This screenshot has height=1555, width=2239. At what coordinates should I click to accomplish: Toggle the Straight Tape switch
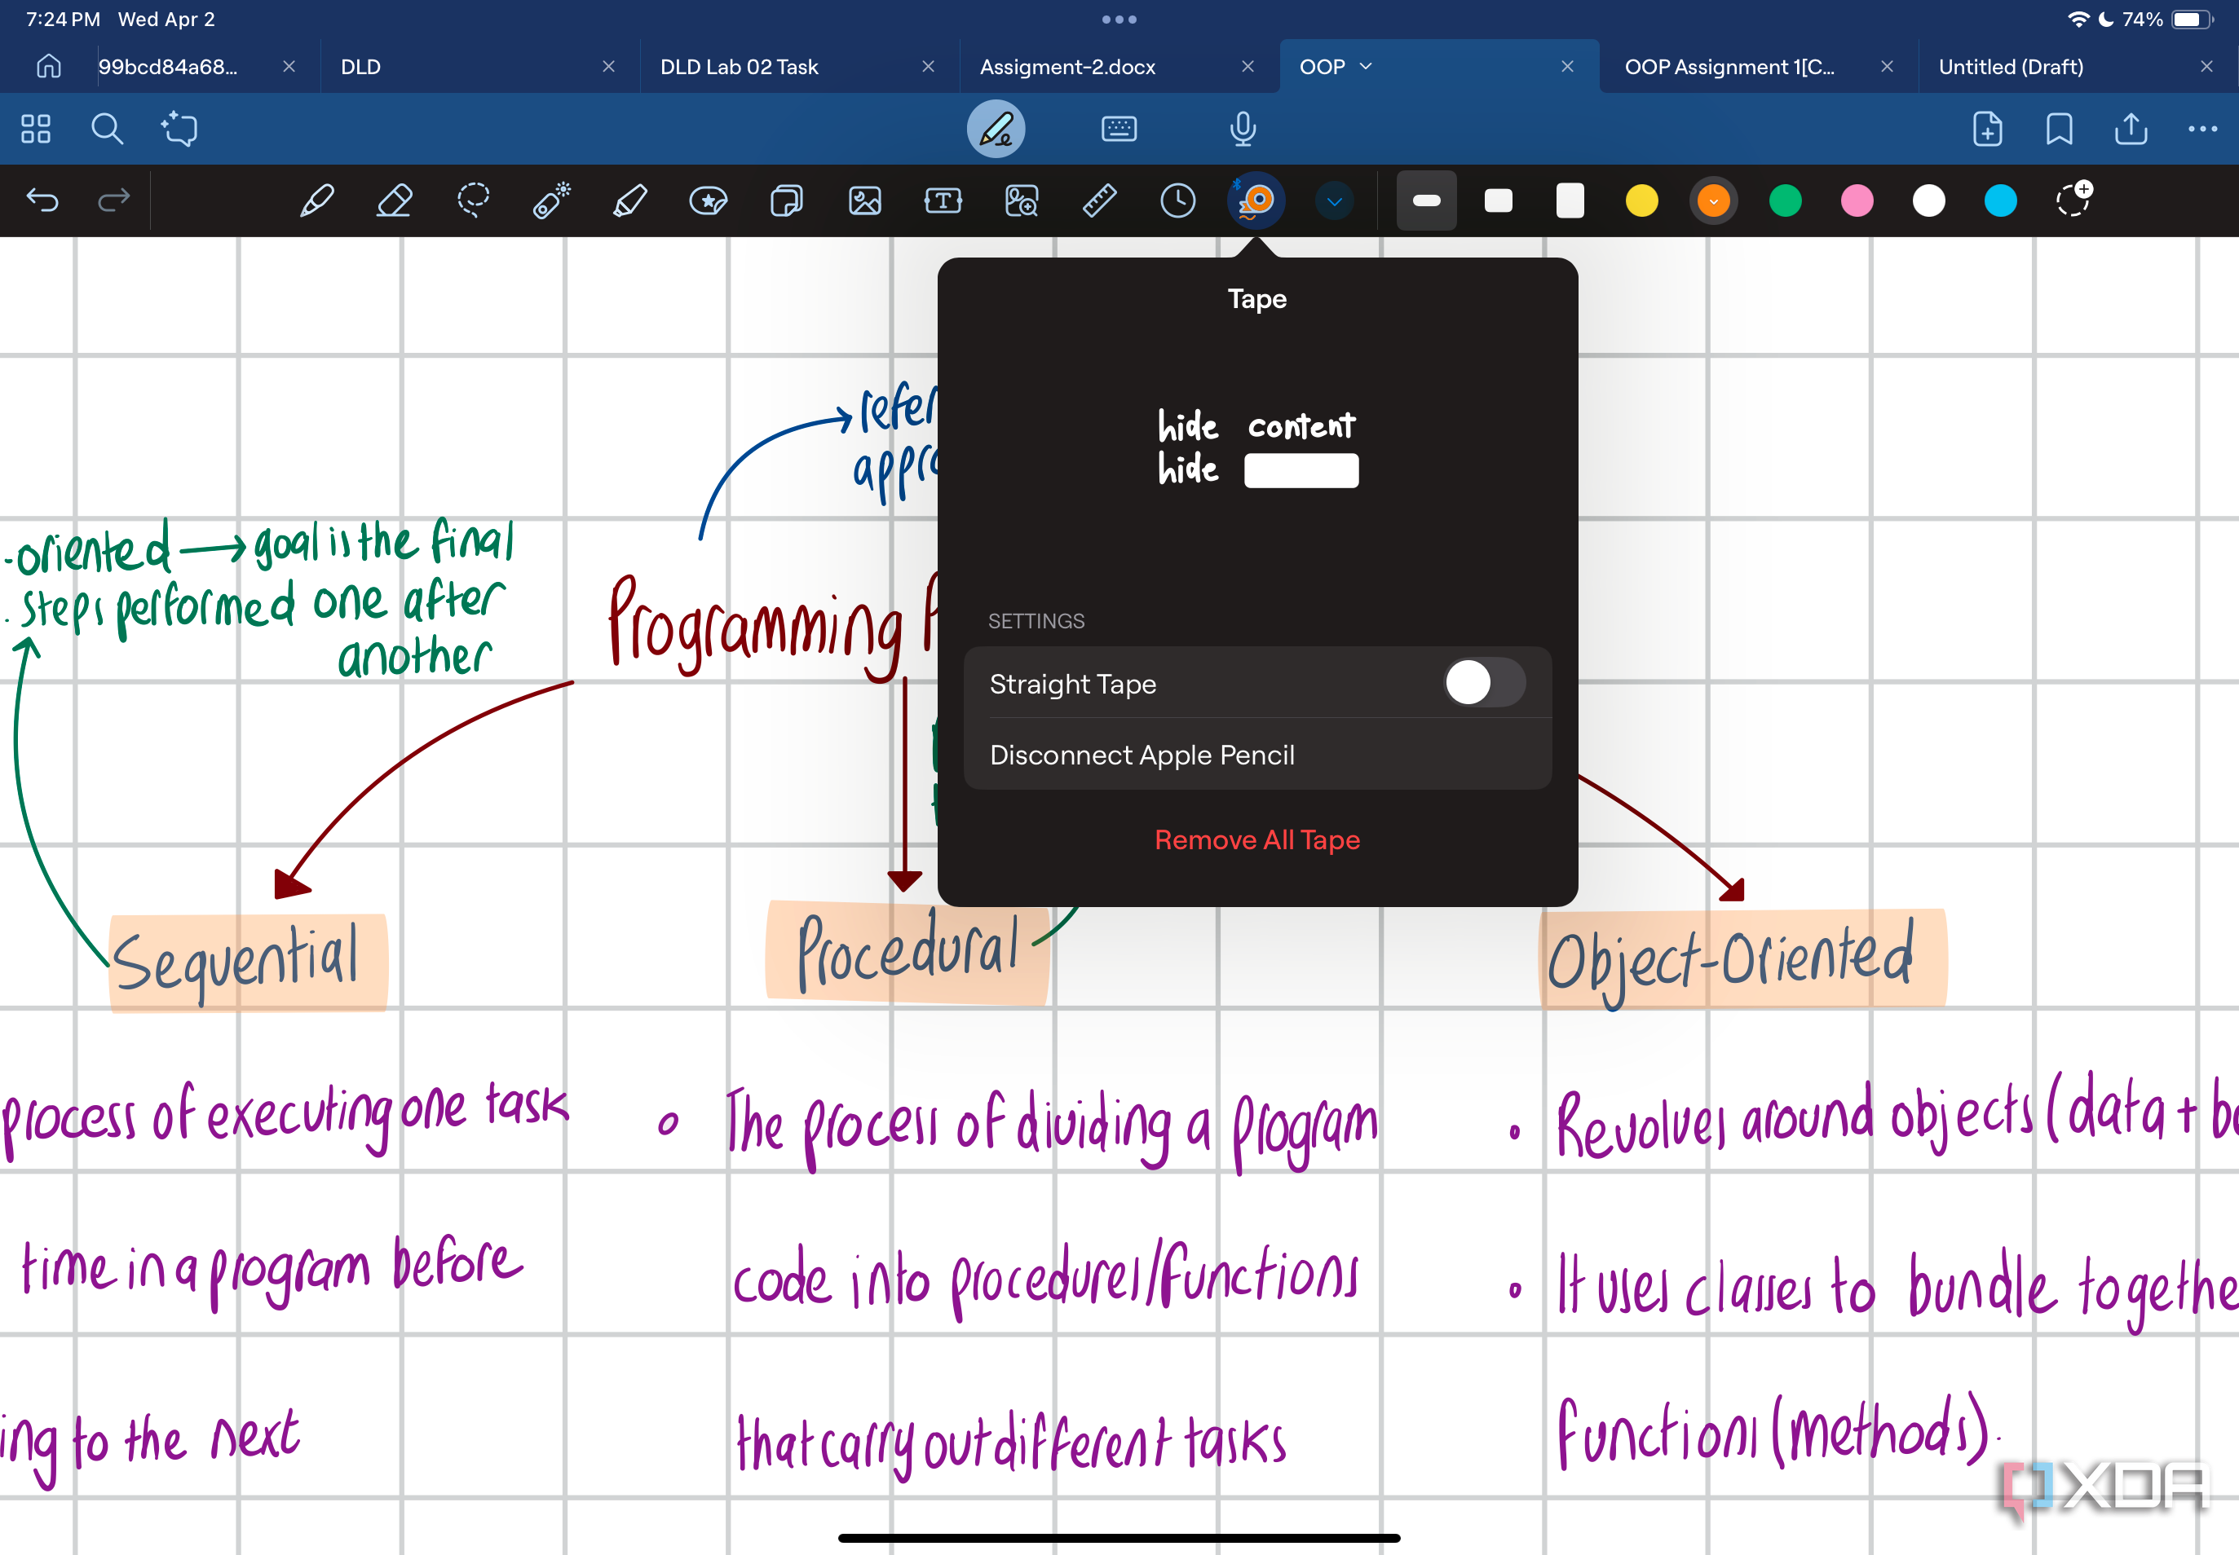[1484, 683]
